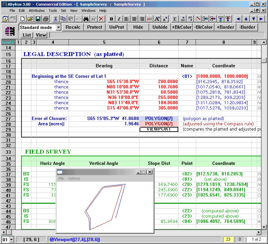This screenshot has width=268, height=244.
Task: Open the Attributes menu
Action: click(x=37, y=11)
